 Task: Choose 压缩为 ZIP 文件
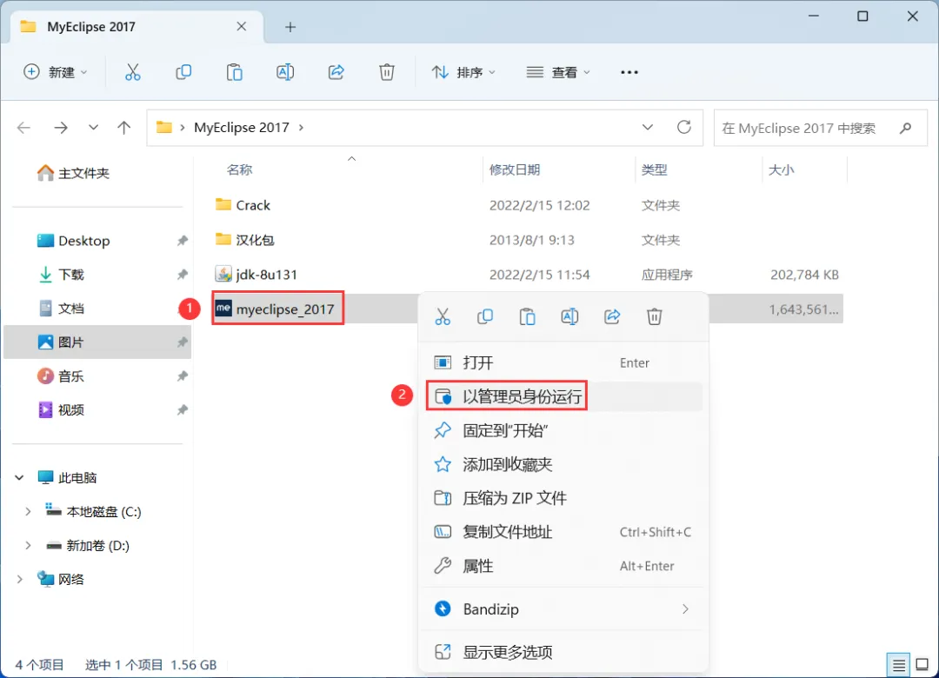pyautogui.click(x=563, y=498)
